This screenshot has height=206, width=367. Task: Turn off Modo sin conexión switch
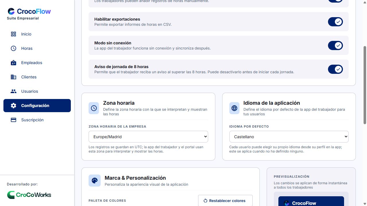coord(335,45)
